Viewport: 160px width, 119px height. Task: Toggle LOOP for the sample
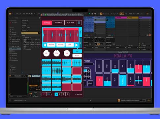[x=70, y=45]
